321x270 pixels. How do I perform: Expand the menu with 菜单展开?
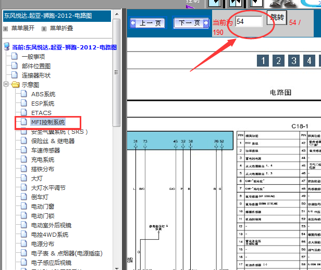(x=23, y=28)
